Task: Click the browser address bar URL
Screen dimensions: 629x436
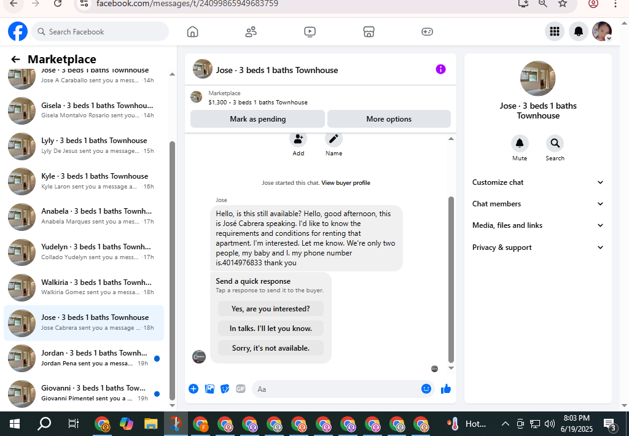Action: pos(187,4)
